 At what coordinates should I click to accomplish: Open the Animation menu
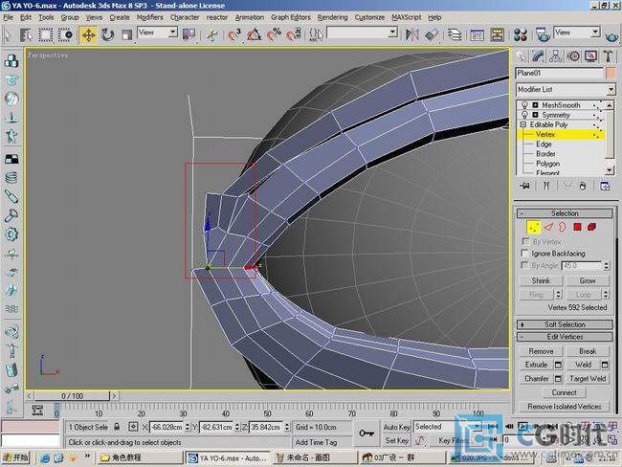(249, 17)
